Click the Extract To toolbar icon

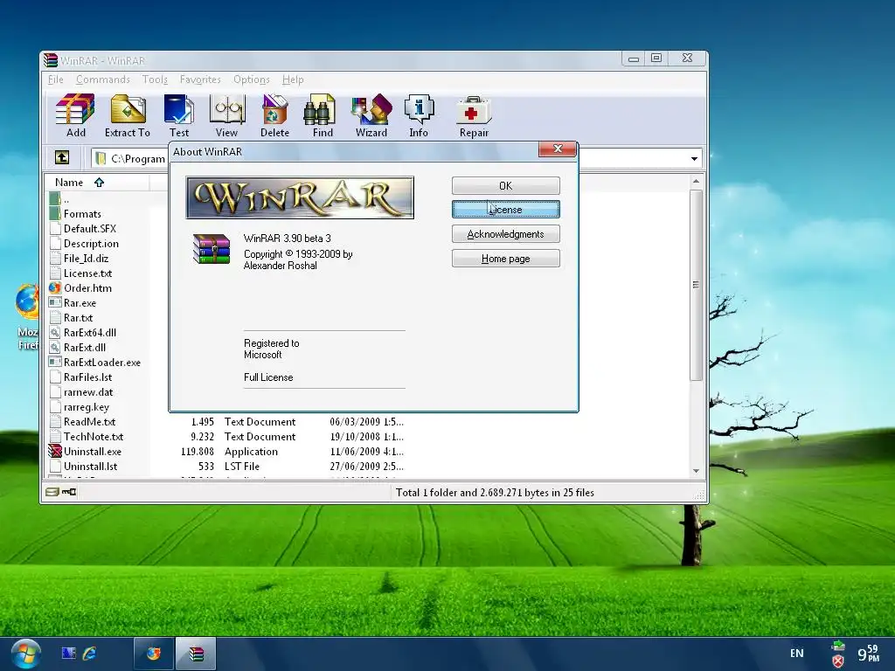[x=128, y=109]
